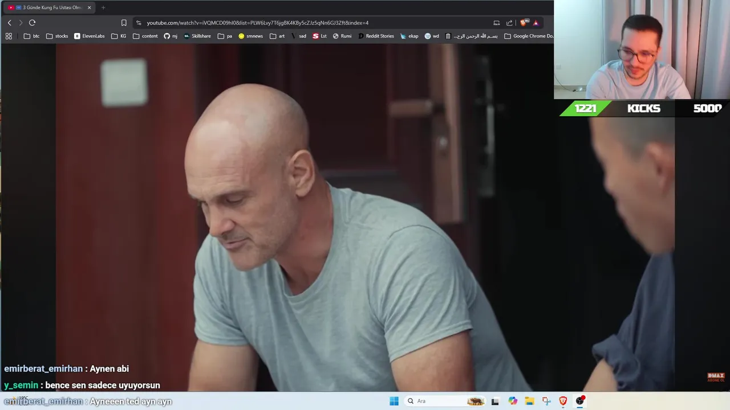Open Brave Shields lion icon

tap(524, 23)
